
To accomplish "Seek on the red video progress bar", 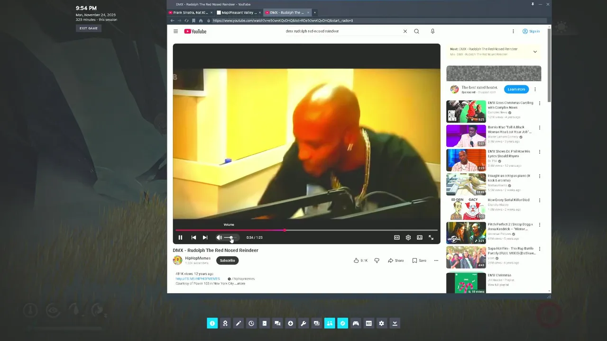I will click(x=306, y=230).
